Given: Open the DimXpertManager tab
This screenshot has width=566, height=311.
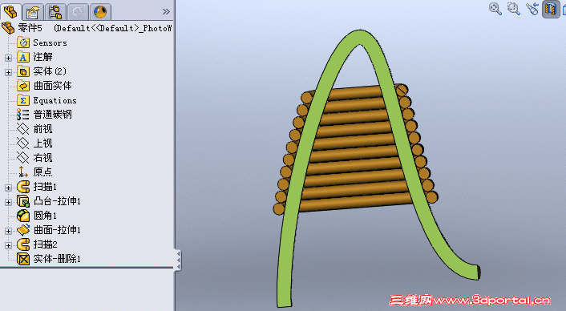Looking at the screenshot, I should pyautogui.click(x=78, y=12).
